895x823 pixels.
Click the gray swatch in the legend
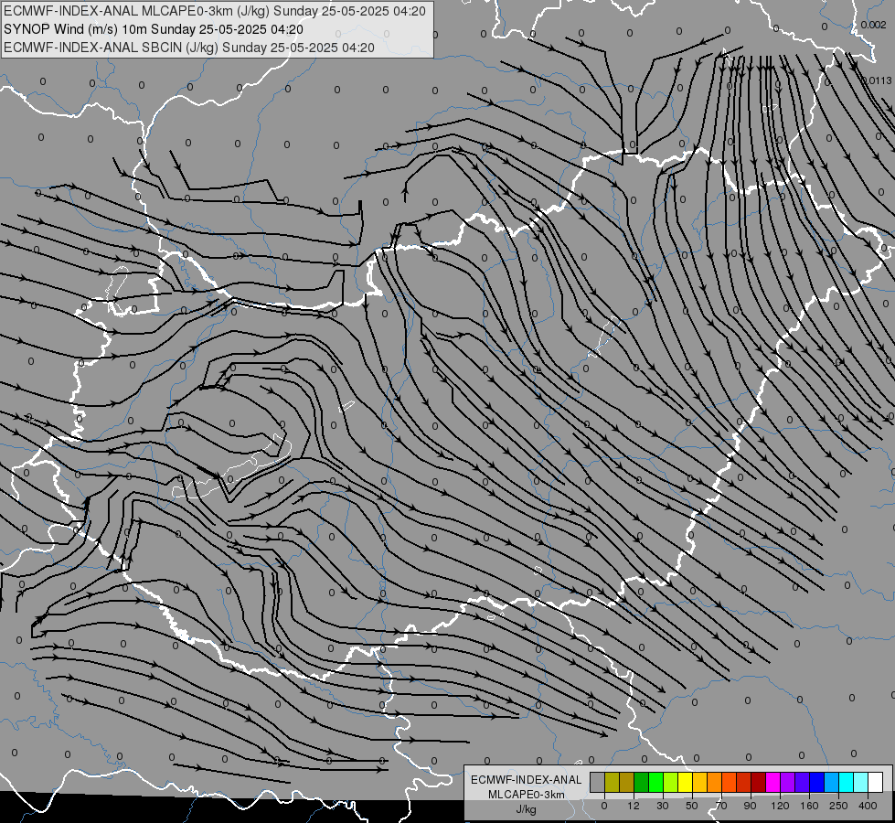point(598,782)
